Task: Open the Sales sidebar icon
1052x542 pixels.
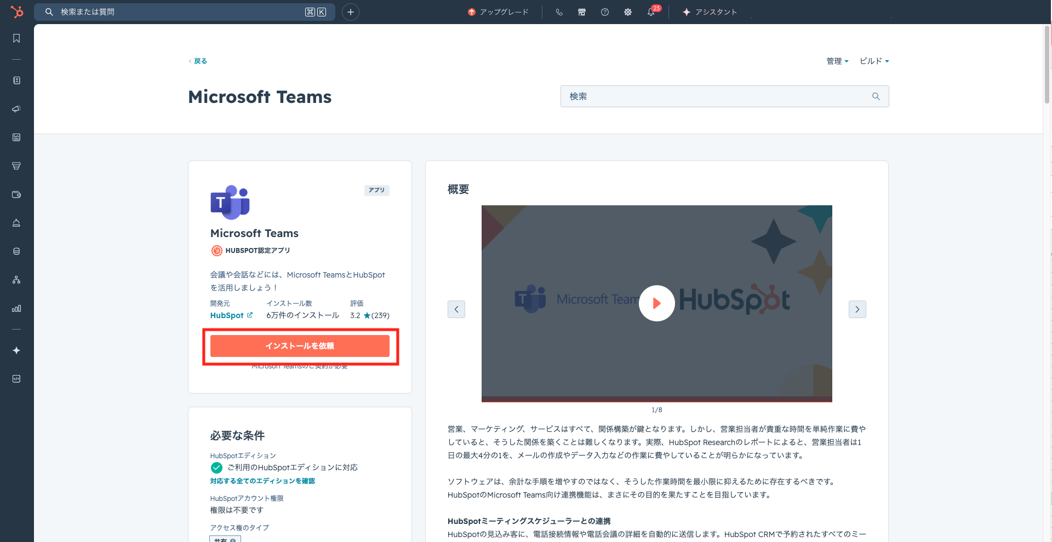Action: (x=16, y=166)
